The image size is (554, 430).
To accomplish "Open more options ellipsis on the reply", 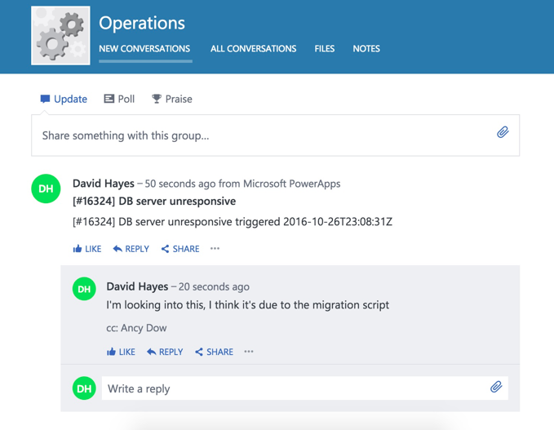I will (x=249, y=352).
